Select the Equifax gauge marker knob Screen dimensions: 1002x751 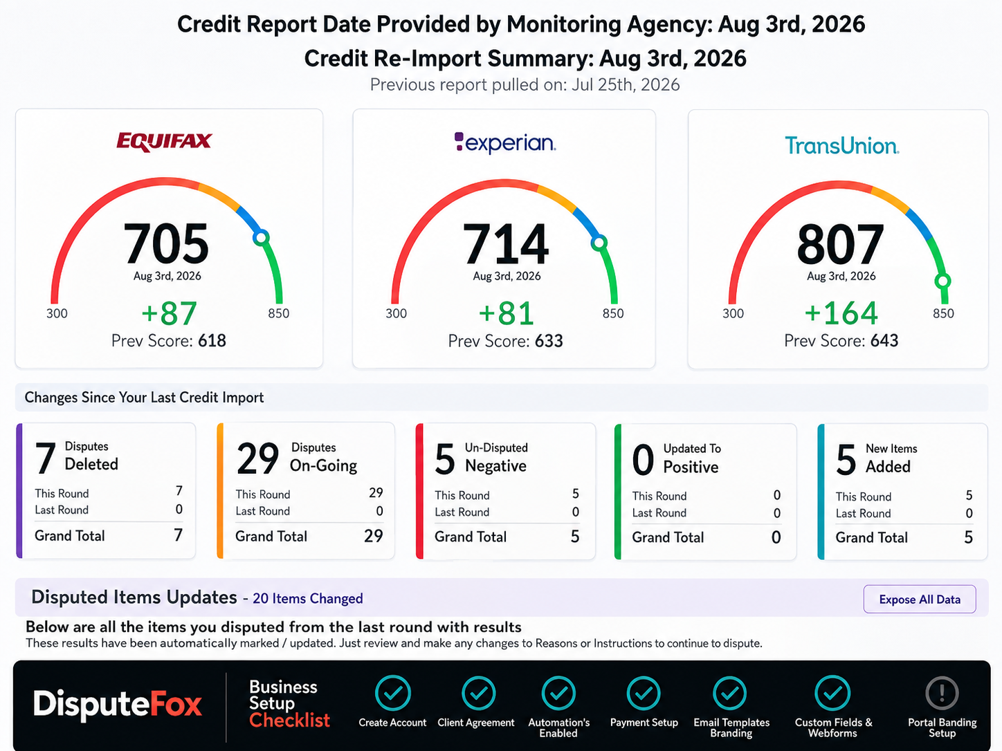click(261, 238)
